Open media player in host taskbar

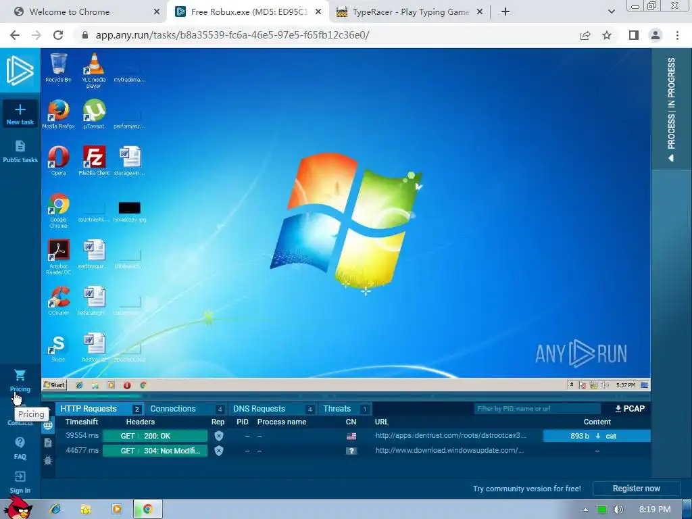pyautogui.click(x=117, y=510)
